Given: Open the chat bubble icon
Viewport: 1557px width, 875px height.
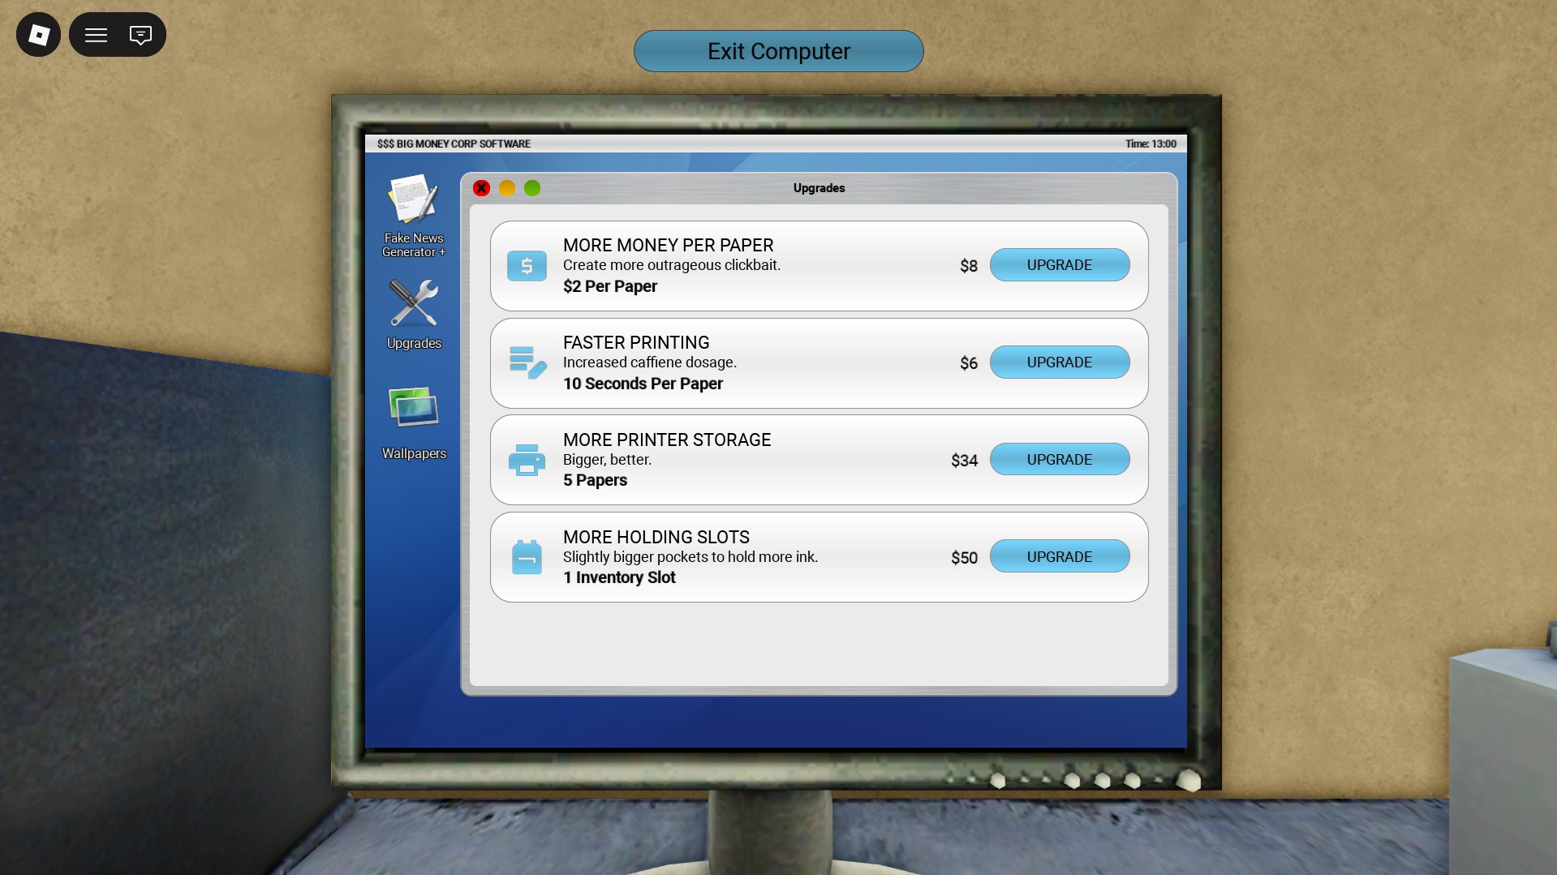Looking at the screenshot, I should click(x=140, y=35).
